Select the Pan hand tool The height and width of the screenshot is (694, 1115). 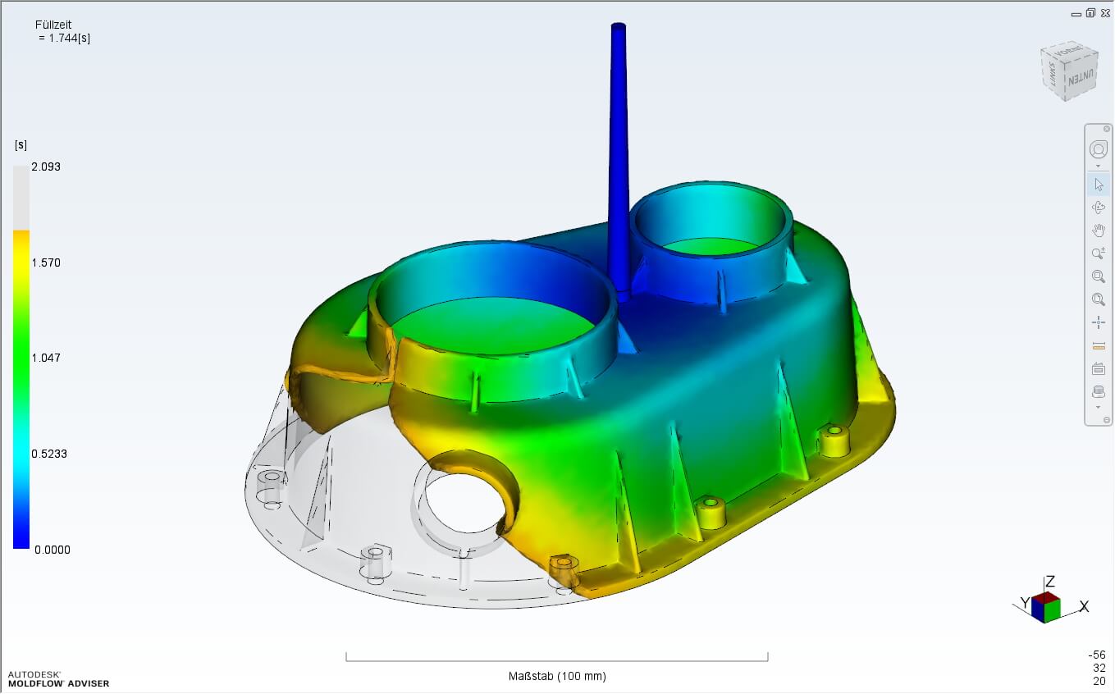tap(1099, 231)
